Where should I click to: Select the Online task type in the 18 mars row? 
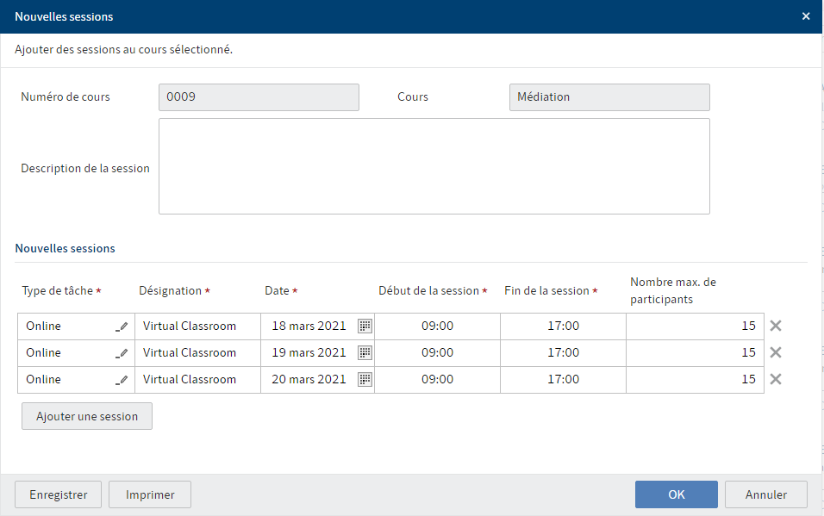pos(76,326)
